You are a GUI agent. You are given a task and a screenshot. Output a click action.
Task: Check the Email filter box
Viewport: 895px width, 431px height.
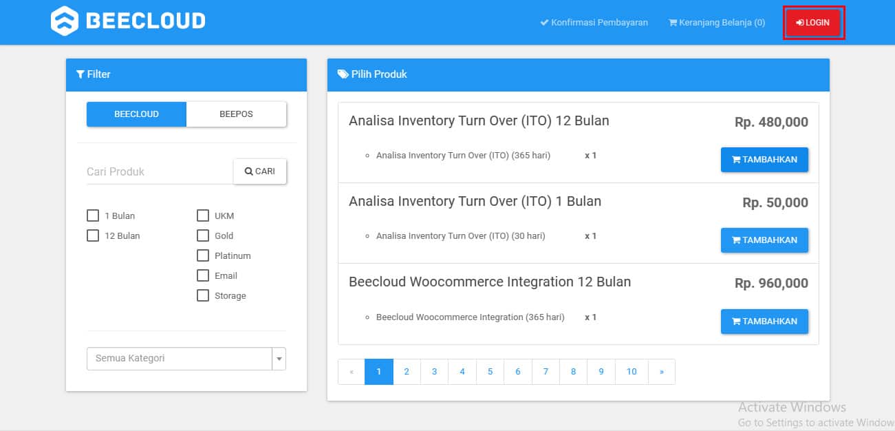pyautogui.click(x=203, y=275)
